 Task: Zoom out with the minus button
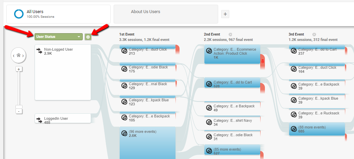[19, 111]
